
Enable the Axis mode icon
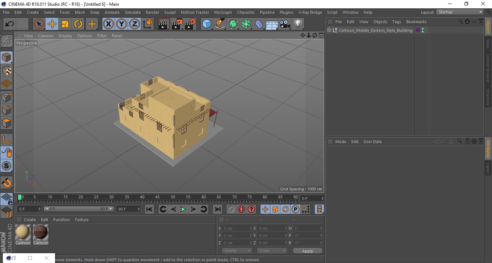tap(7, 140)
